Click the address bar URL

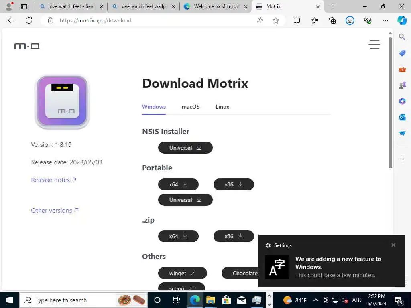tap(96, 20)
